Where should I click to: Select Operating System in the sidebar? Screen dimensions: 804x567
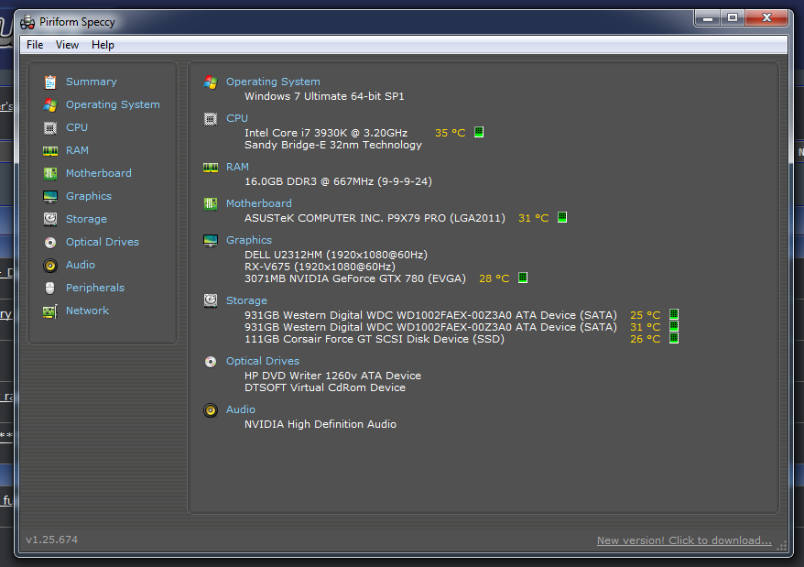point(113,104)
